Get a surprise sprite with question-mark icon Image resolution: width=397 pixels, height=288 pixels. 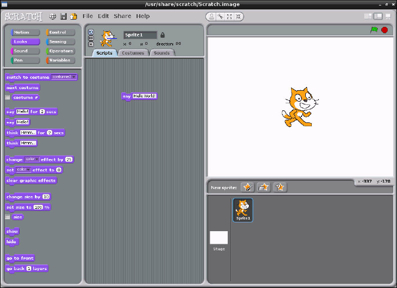280,187
